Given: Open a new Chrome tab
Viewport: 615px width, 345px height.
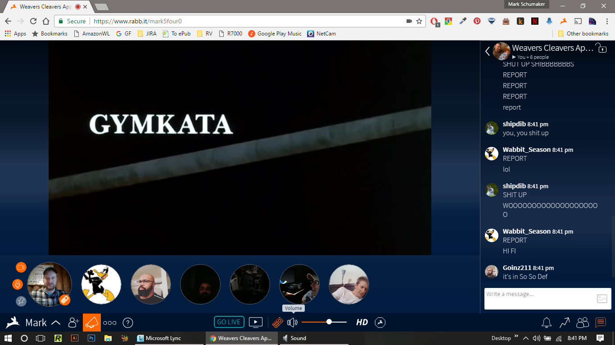Looking at the screenshot, I should [x=102, y=7].
